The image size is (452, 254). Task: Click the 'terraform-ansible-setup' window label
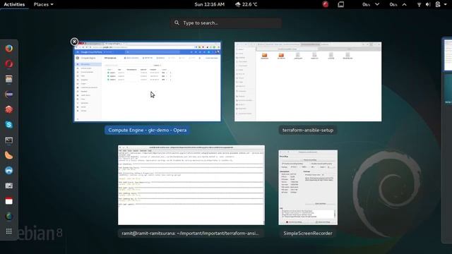tap(308, 130)
